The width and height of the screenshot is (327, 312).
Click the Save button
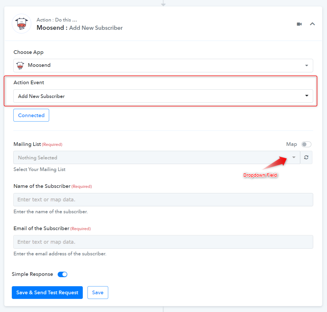(x=98, y=293)
